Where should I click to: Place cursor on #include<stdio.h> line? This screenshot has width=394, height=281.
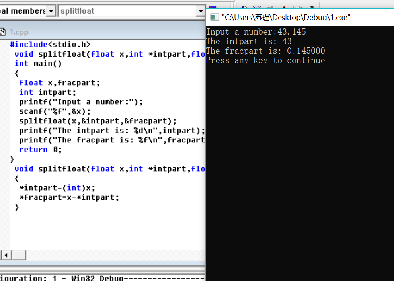pos(50,45)
